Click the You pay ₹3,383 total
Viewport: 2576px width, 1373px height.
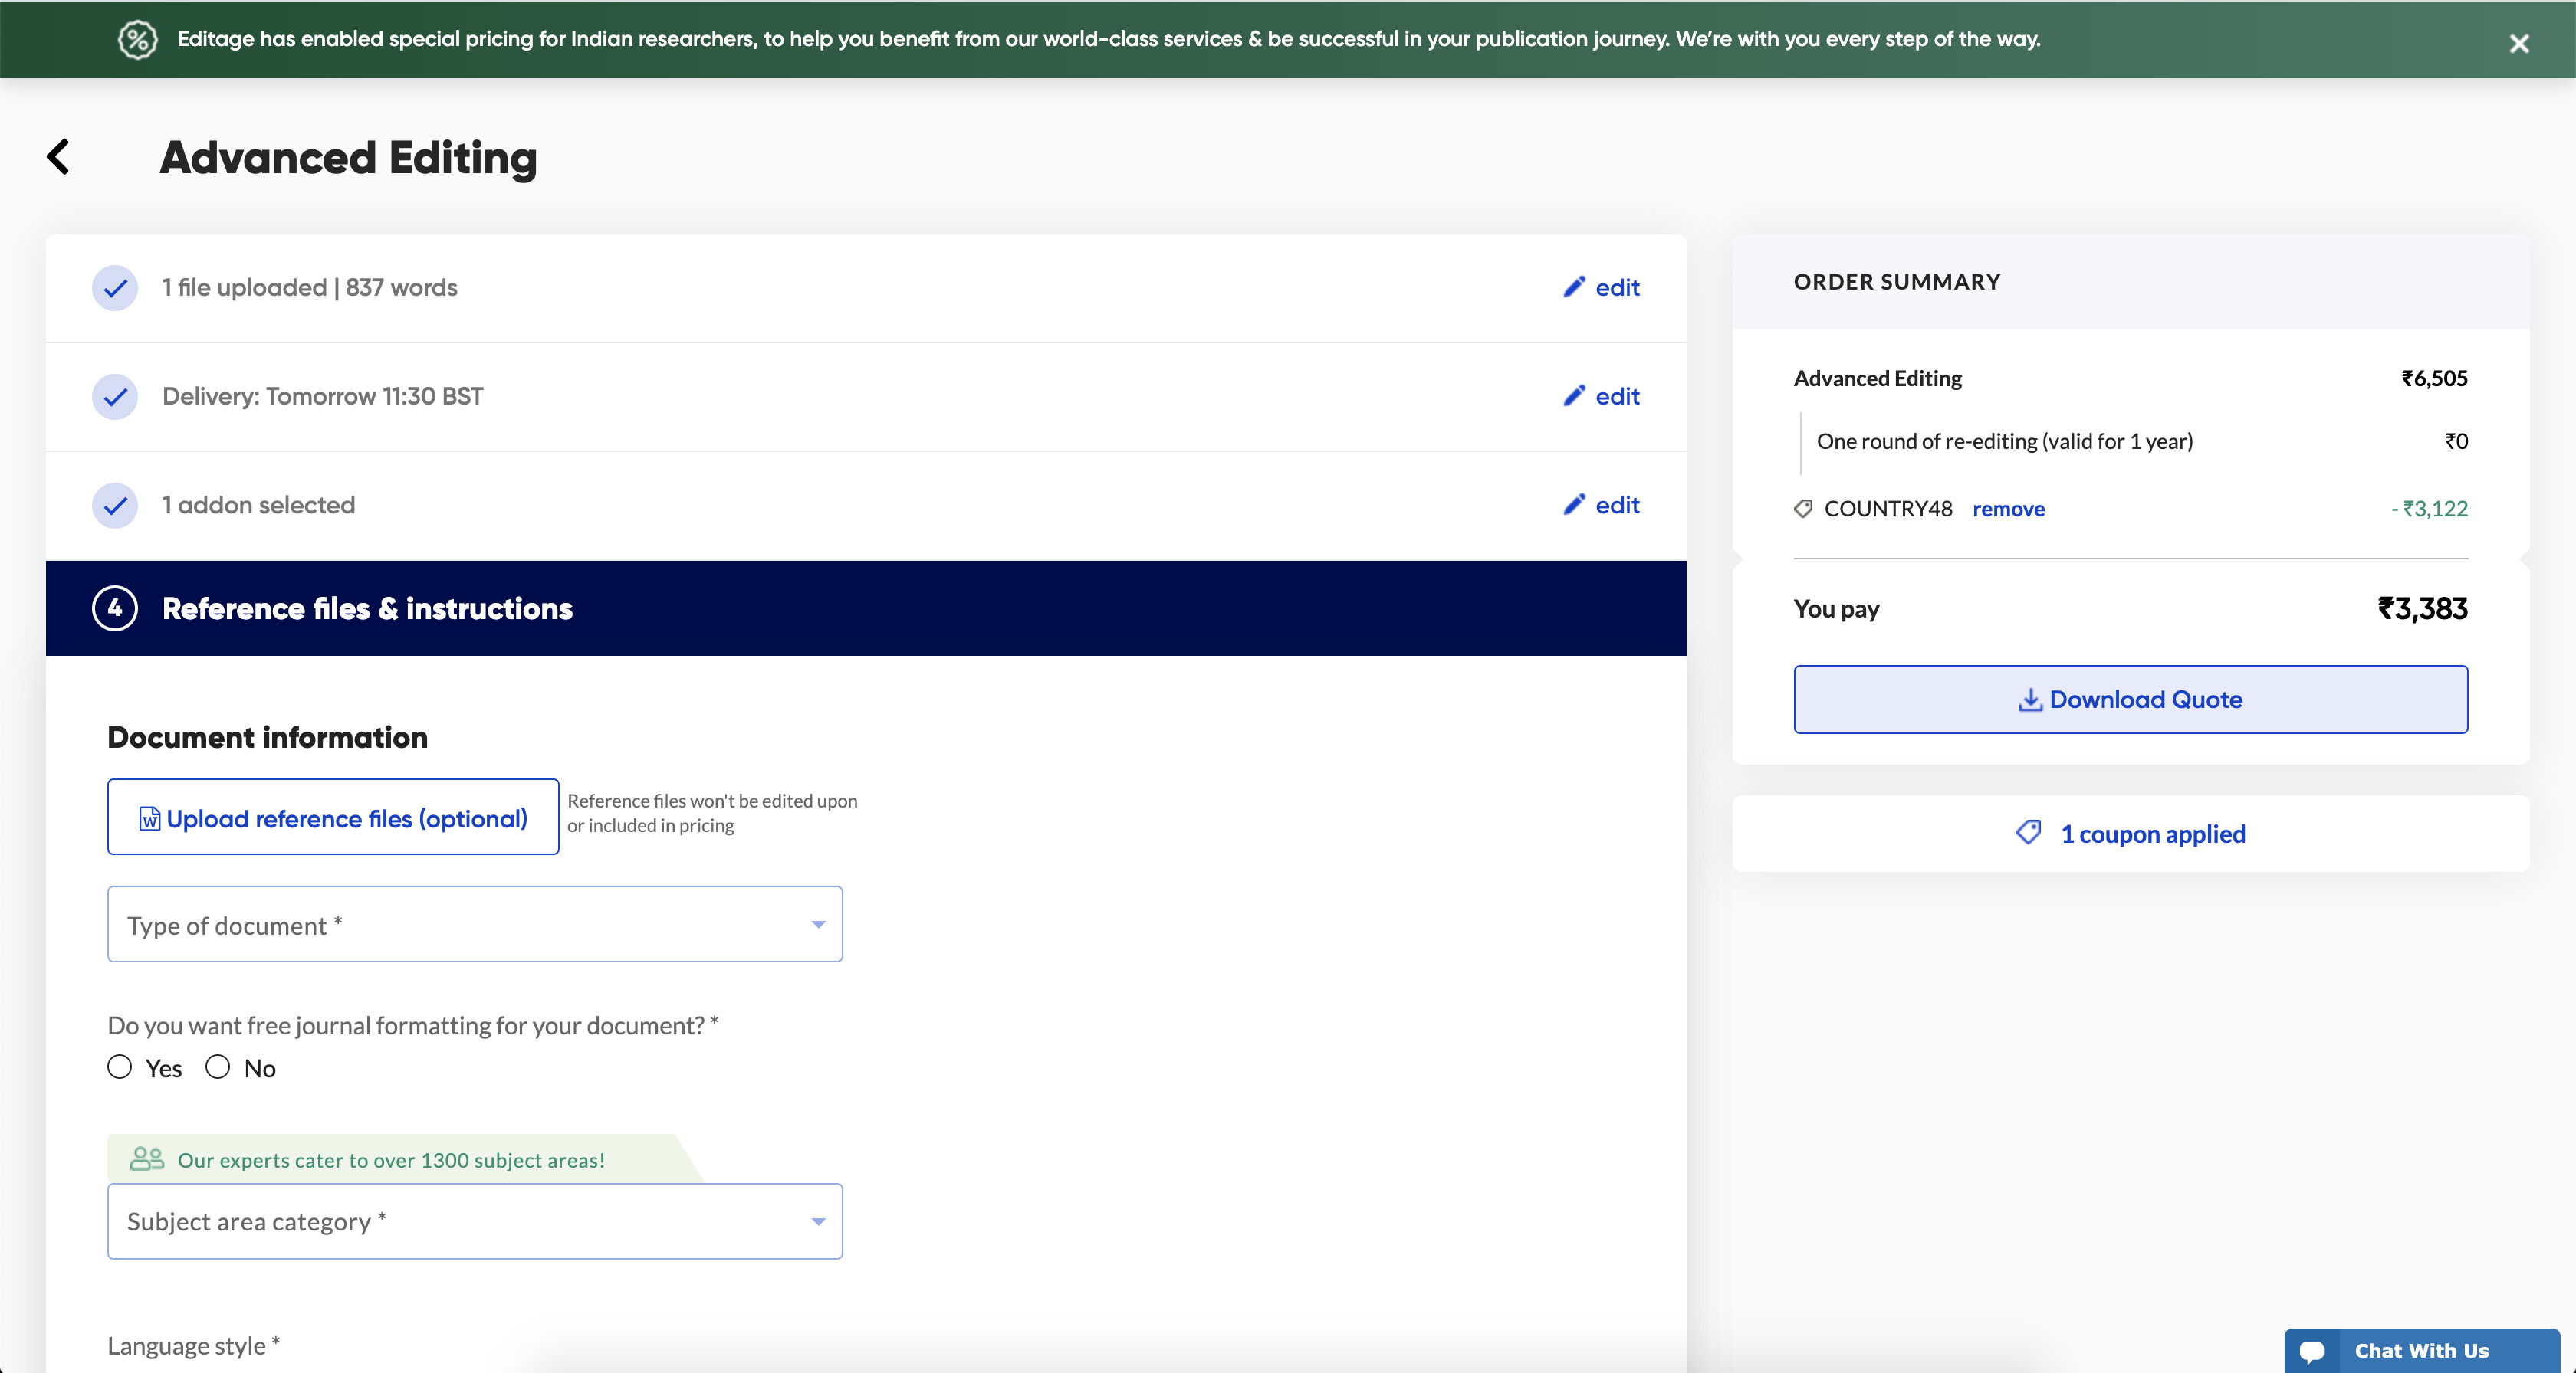[2422, 608]
